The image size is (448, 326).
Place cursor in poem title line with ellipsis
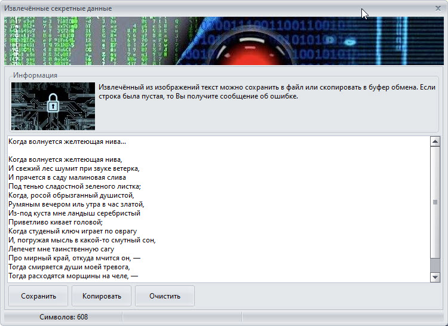tap(67, 142)
